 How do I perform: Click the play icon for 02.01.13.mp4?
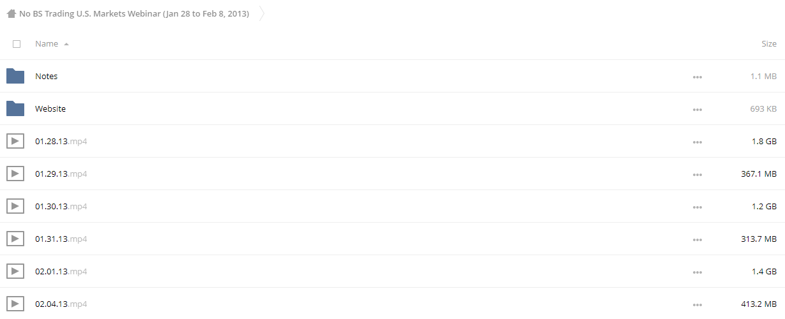pyautogui.click(x=15, y=271)
